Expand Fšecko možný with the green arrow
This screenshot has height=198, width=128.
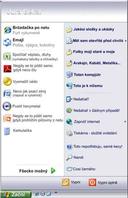53,170
